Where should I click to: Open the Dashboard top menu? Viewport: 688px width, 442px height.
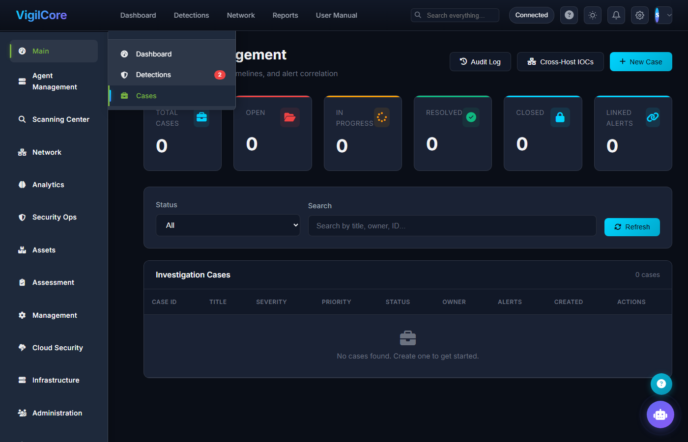tap(138, 15)
